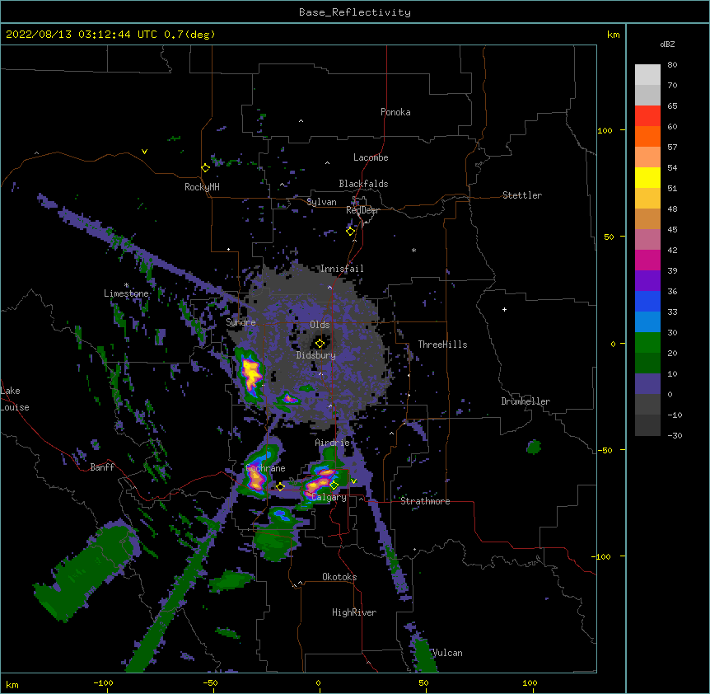This screenshot has height=694, width=710.
Task: Click the Okotoks city label
Action: pos(339,577)
